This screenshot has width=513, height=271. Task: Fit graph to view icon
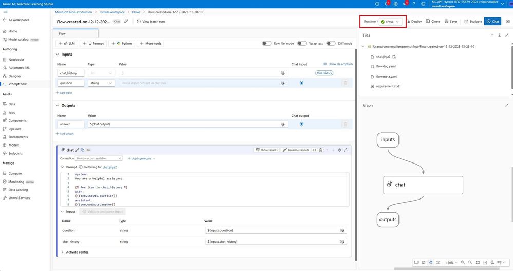click(478, 262)
